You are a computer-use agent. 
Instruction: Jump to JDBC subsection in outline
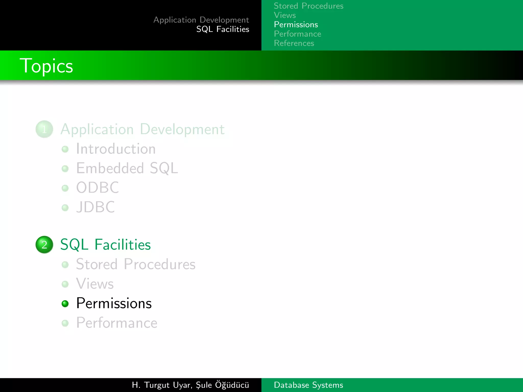[96, 207]
